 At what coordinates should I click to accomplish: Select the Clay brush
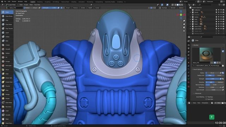[x=7, y=20]
